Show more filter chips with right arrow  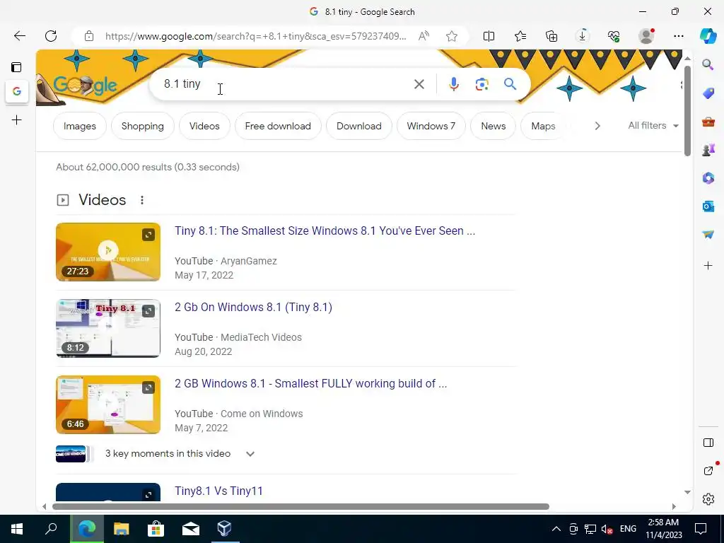597,126
